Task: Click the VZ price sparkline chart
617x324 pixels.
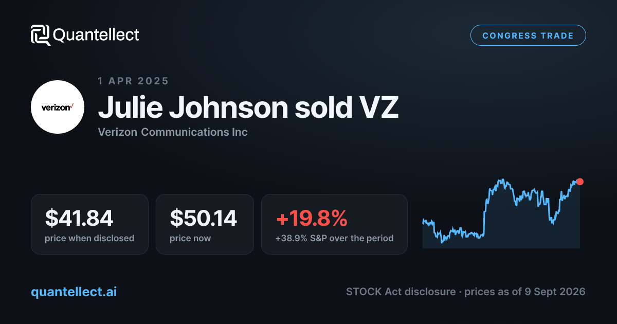Action: (501, 213)
